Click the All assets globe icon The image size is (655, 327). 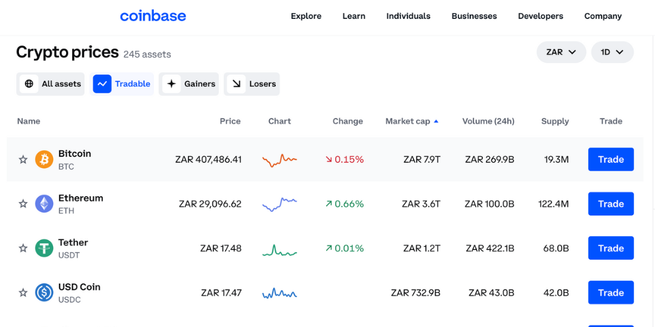[x=29, y=84]
